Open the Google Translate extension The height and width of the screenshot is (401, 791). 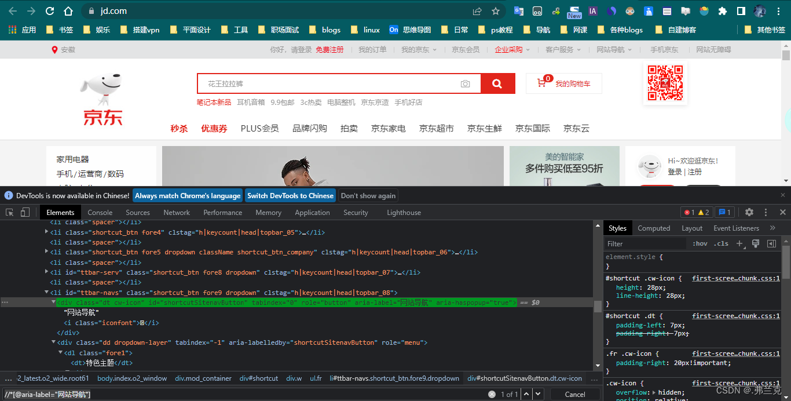coord(519,11)
